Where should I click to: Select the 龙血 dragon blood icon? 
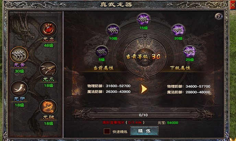[48, 29]
